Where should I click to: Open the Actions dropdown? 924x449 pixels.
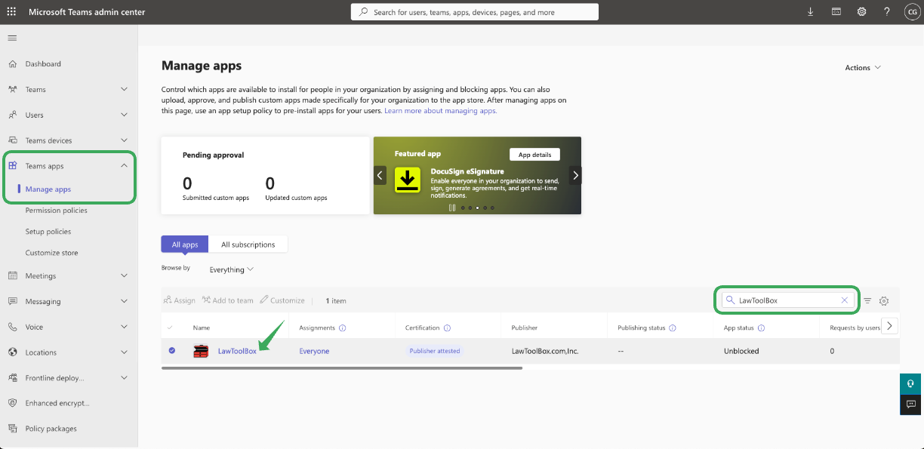(863, 68)
